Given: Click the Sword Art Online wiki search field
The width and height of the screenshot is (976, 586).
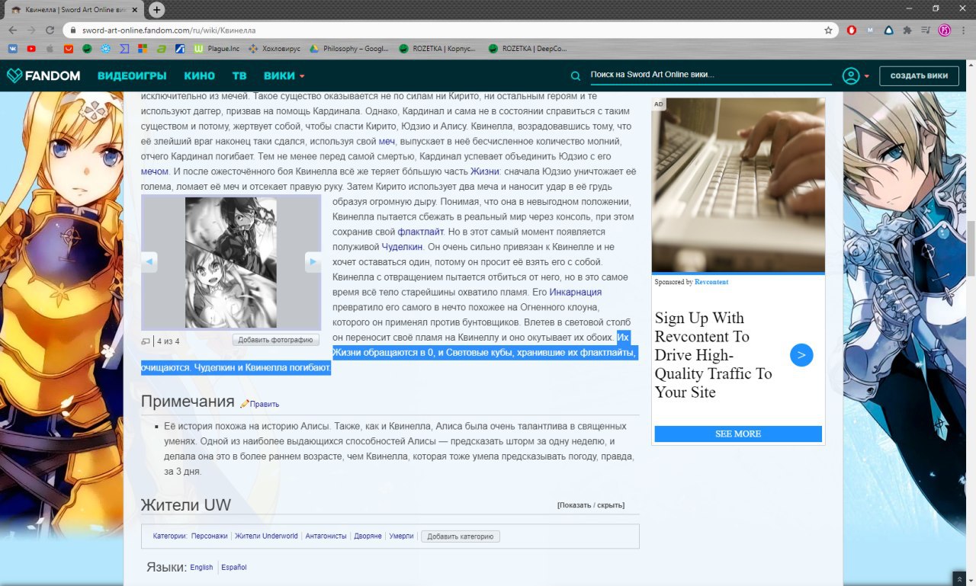Looking at the screenshot, I should 710,75.
